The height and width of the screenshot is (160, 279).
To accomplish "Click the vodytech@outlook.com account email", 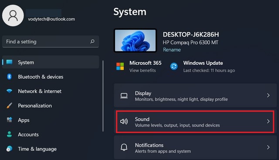I will coord(51,19).
